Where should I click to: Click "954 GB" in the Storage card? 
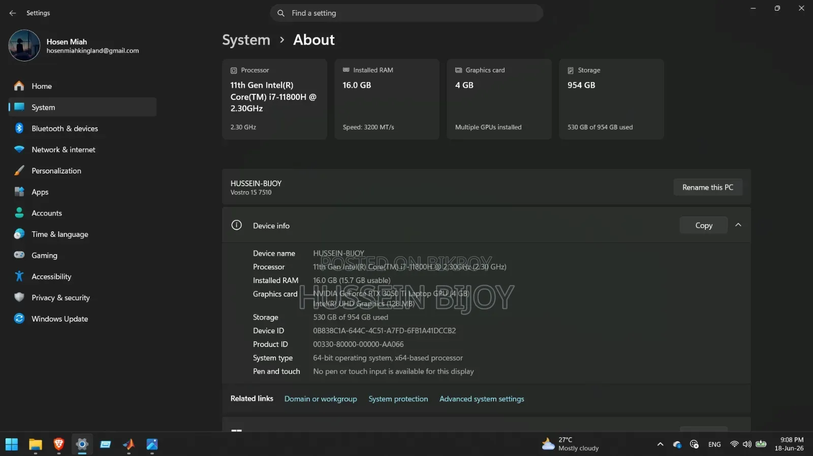pyautogui.click(x=581, y=85)
